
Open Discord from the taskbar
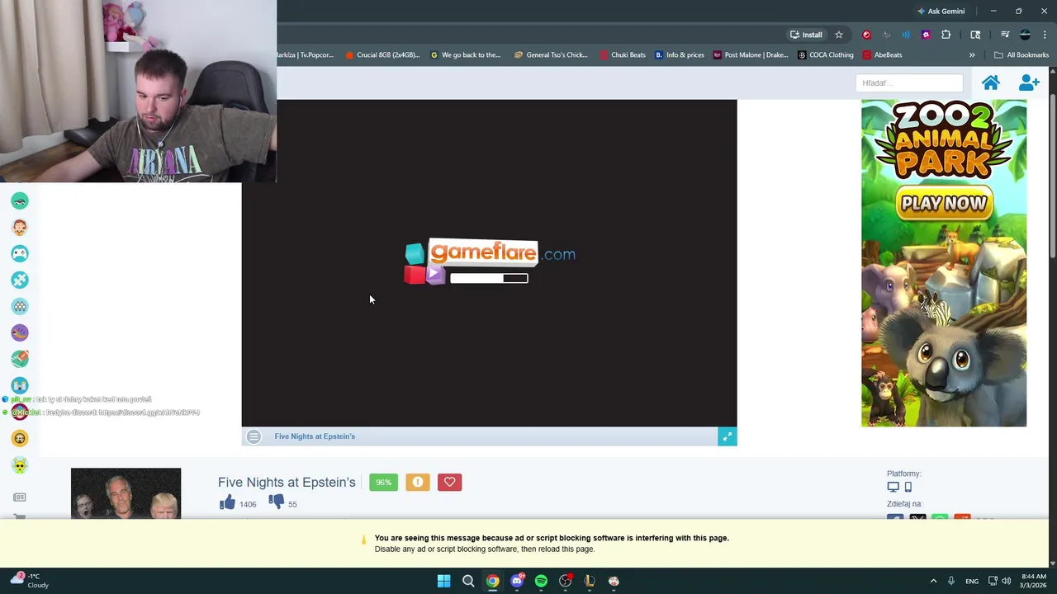(517, 581)
